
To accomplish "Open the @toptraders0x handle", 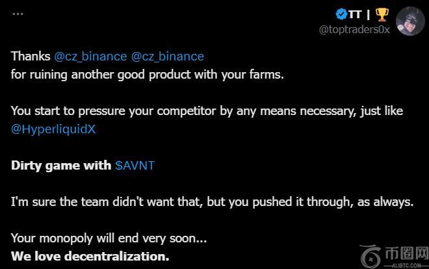I will point(354,30).
